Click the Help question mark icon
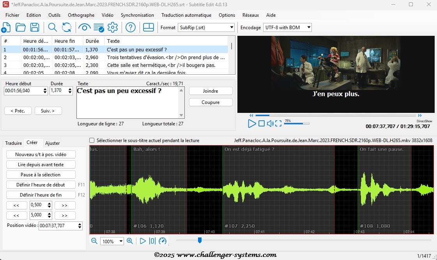Viewport: 437px width, 260px height. click(131, 27)
